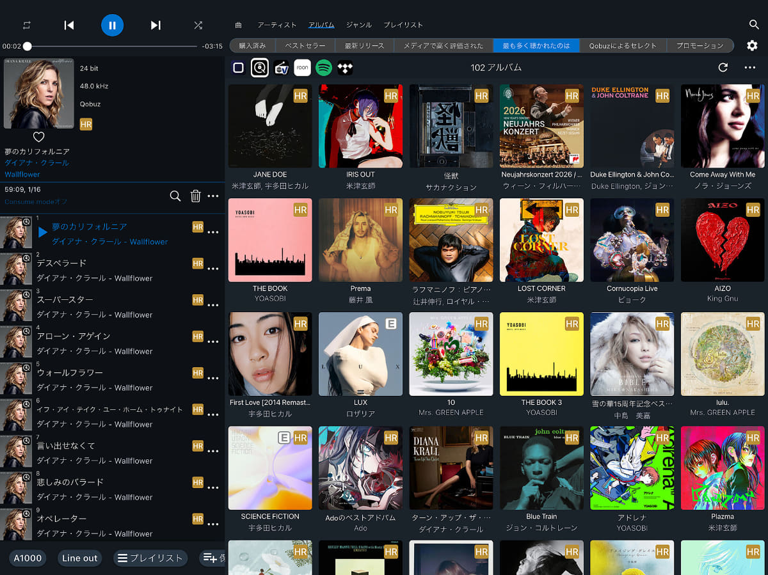Open options for track ウォールフラワー
The image size is (768, 575).
[214, 379]
